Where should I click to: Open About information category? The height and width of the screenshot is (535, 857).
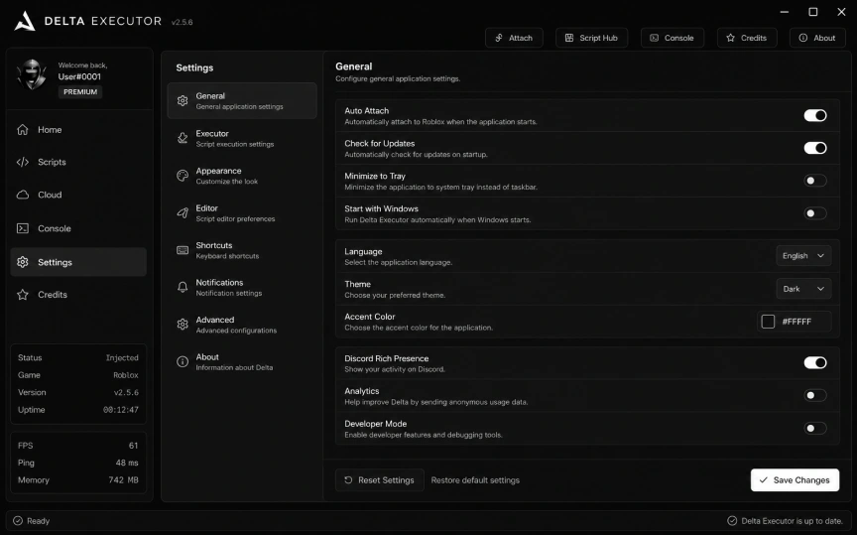[x=242, y=361]
